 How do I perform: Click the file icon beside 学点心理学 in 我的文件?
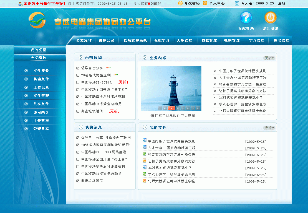tap(145, 174)
